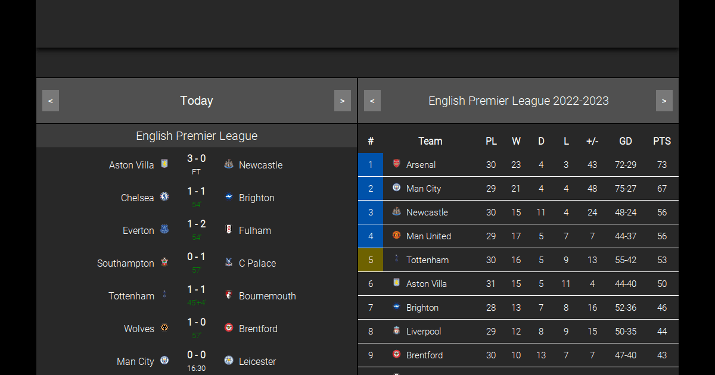Click the Today header
715x375 pixels.
pyautogui.click(x=197, y=100)
